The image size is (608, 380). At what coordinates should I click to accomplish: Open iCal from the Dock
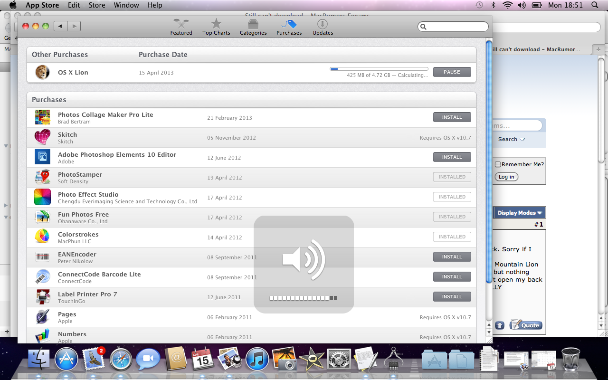[203, 359]
